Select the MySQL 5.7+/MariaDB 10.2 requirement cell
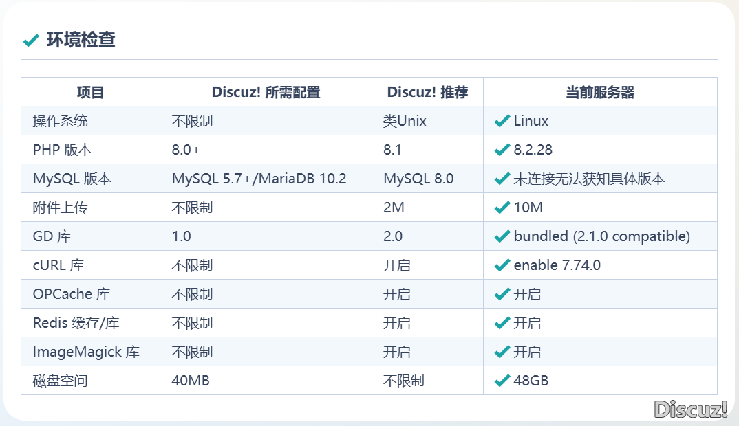The height and width of the screenshot is (426, 739). (259, 179)
